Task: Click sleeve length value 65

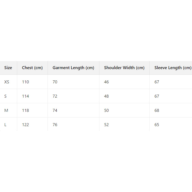Action: [x=157, y=125]
